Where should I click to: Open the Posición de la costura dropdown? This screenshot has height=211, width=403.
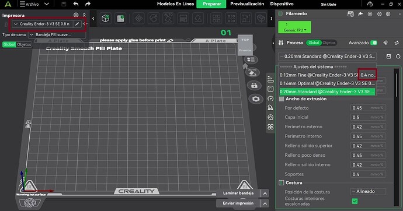click(368, 192)
